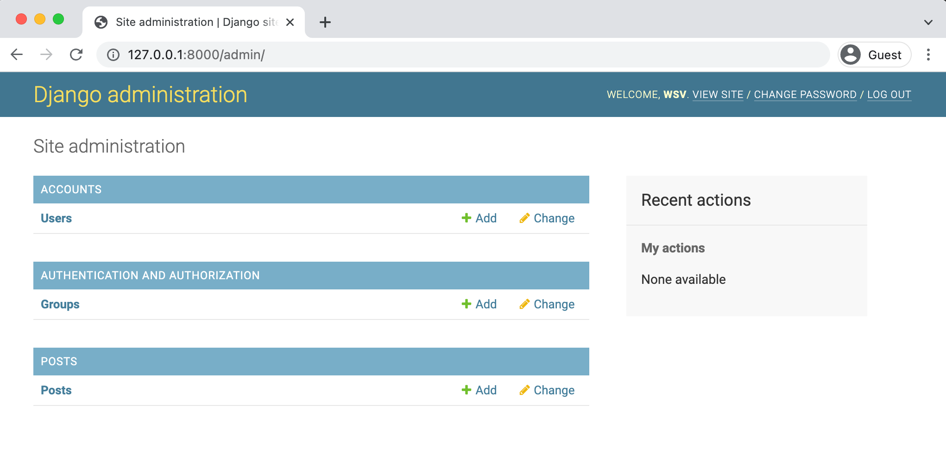Click the macOS green maximize button

tap(58, 19)
